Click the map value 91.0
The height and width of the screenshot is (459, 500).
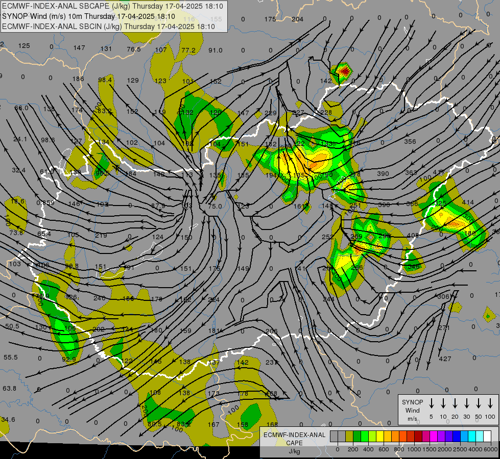pos(216,50)
